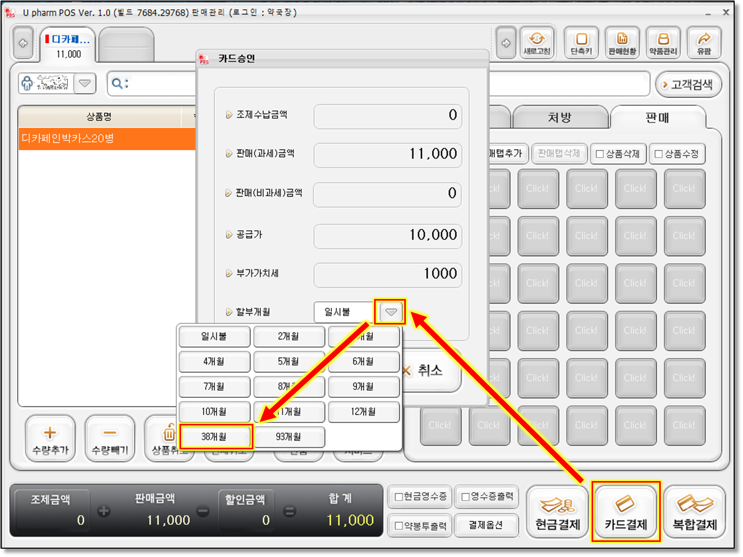Select the 판매 tab
This screenshot has width=743, height=557.
pos(658,118)
